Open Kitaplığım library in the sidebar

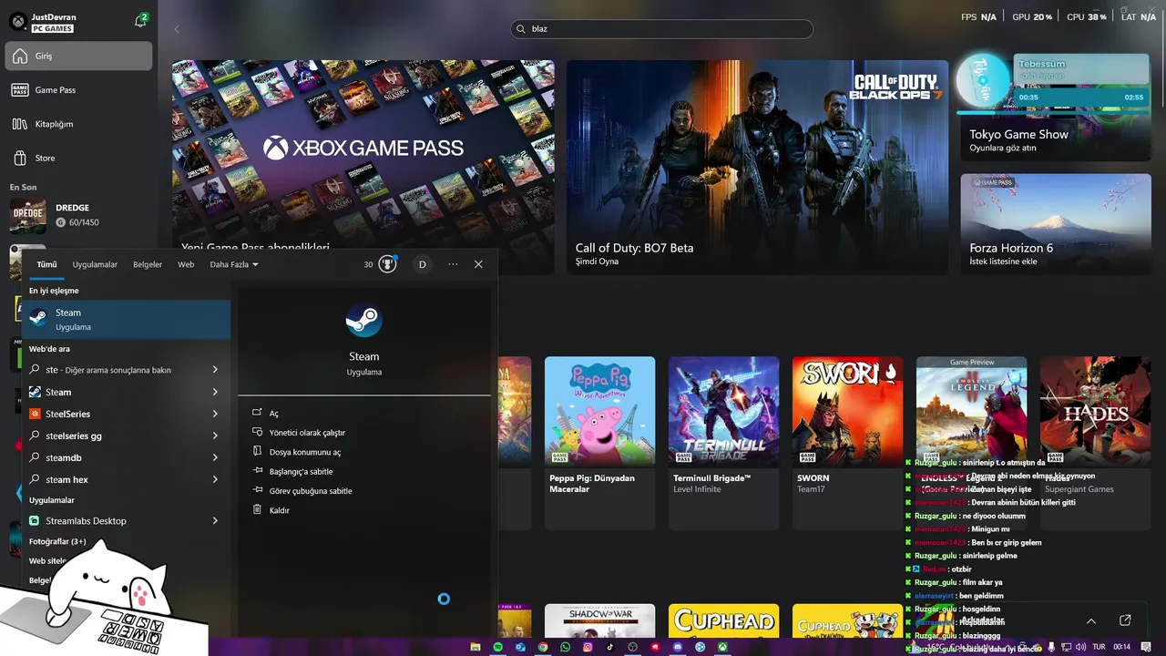[78, 124]
